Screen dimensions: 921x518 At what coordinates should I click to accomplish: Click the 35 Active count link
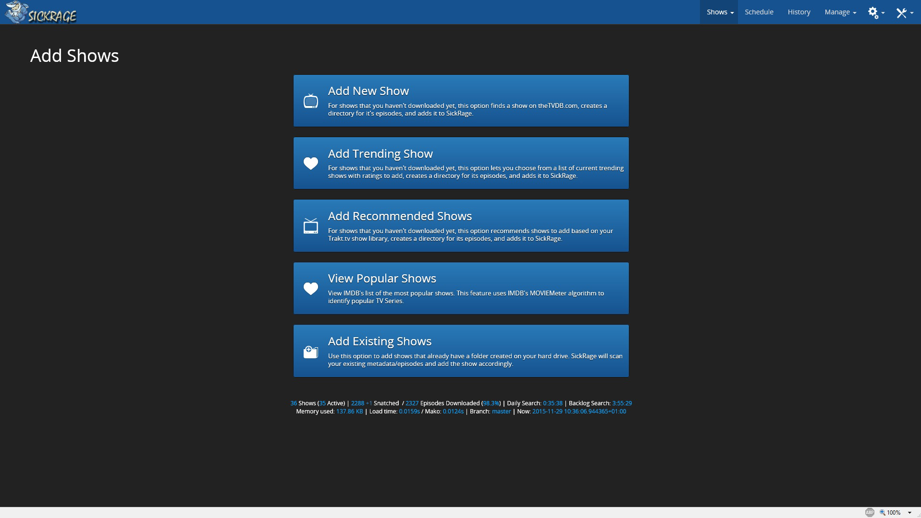click(322, 403)
